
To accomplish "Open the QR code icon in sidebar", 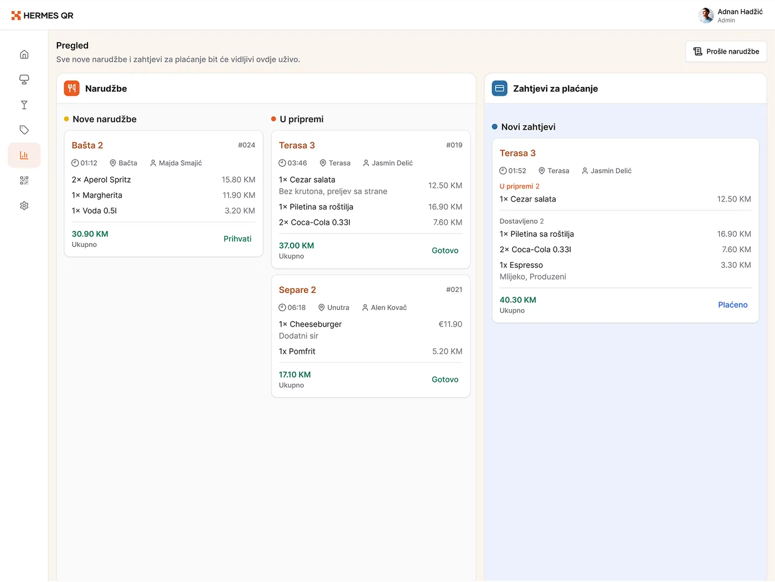I will pyautogui.click(x=24, y=181).
